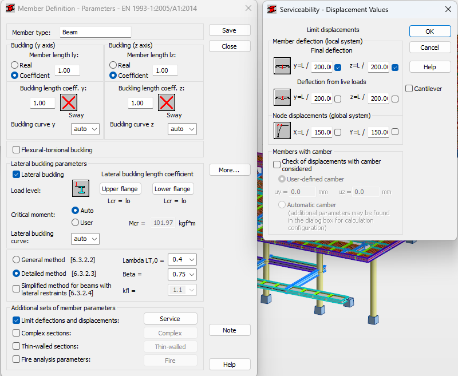This screenshot has height=376, width=458.
Task: Click member length lz coefficient field
Action: pyautogui.click(x=165, y=70)
